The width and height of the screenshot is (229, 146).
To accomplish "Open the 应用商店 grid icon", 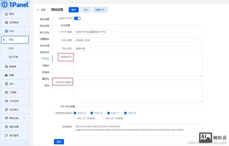I will click(6, 22).
